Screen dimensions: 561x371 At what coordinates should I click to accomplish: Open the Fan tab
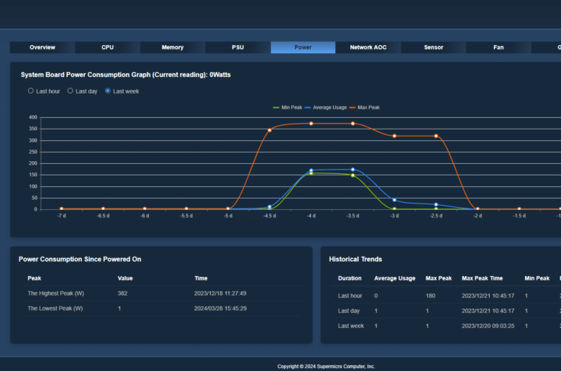pos(498,47)
